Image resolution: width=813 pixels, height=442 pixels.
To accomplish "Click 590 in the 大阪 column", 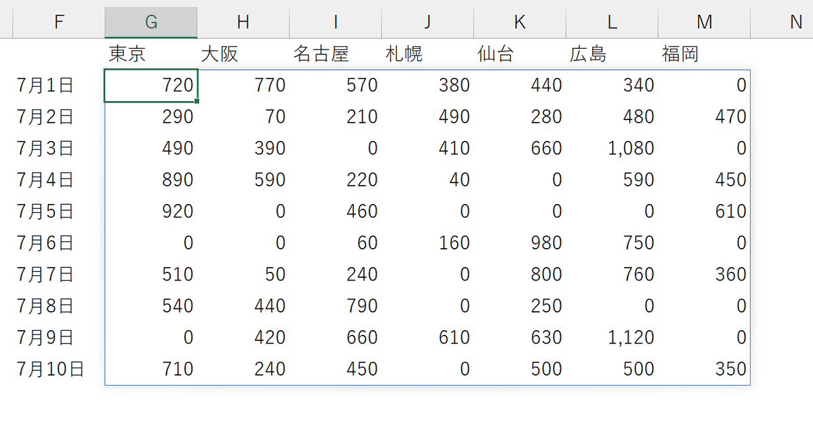I will point(243,180).
